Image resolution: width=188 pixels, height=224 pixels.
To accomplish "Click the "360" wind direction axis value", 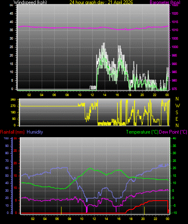I will [13, 100].
